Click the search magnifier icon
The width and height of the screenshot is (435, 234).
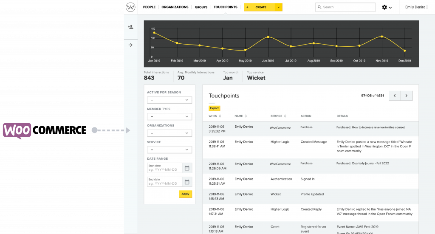pyautogui.click(x=319, y=7)
